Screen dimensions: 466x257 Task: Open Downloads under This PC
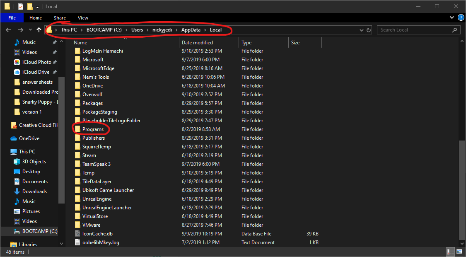click(x=34, y=191)
